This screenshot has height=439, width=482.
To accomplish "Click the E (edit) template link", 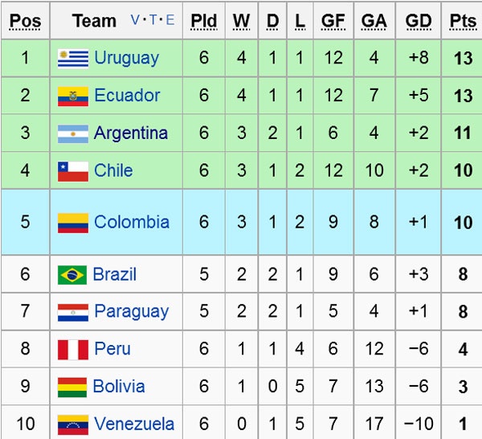I will (169, 20).
